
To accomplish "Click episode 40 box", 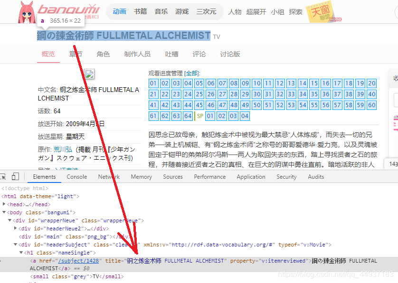I will coord(372,94).
